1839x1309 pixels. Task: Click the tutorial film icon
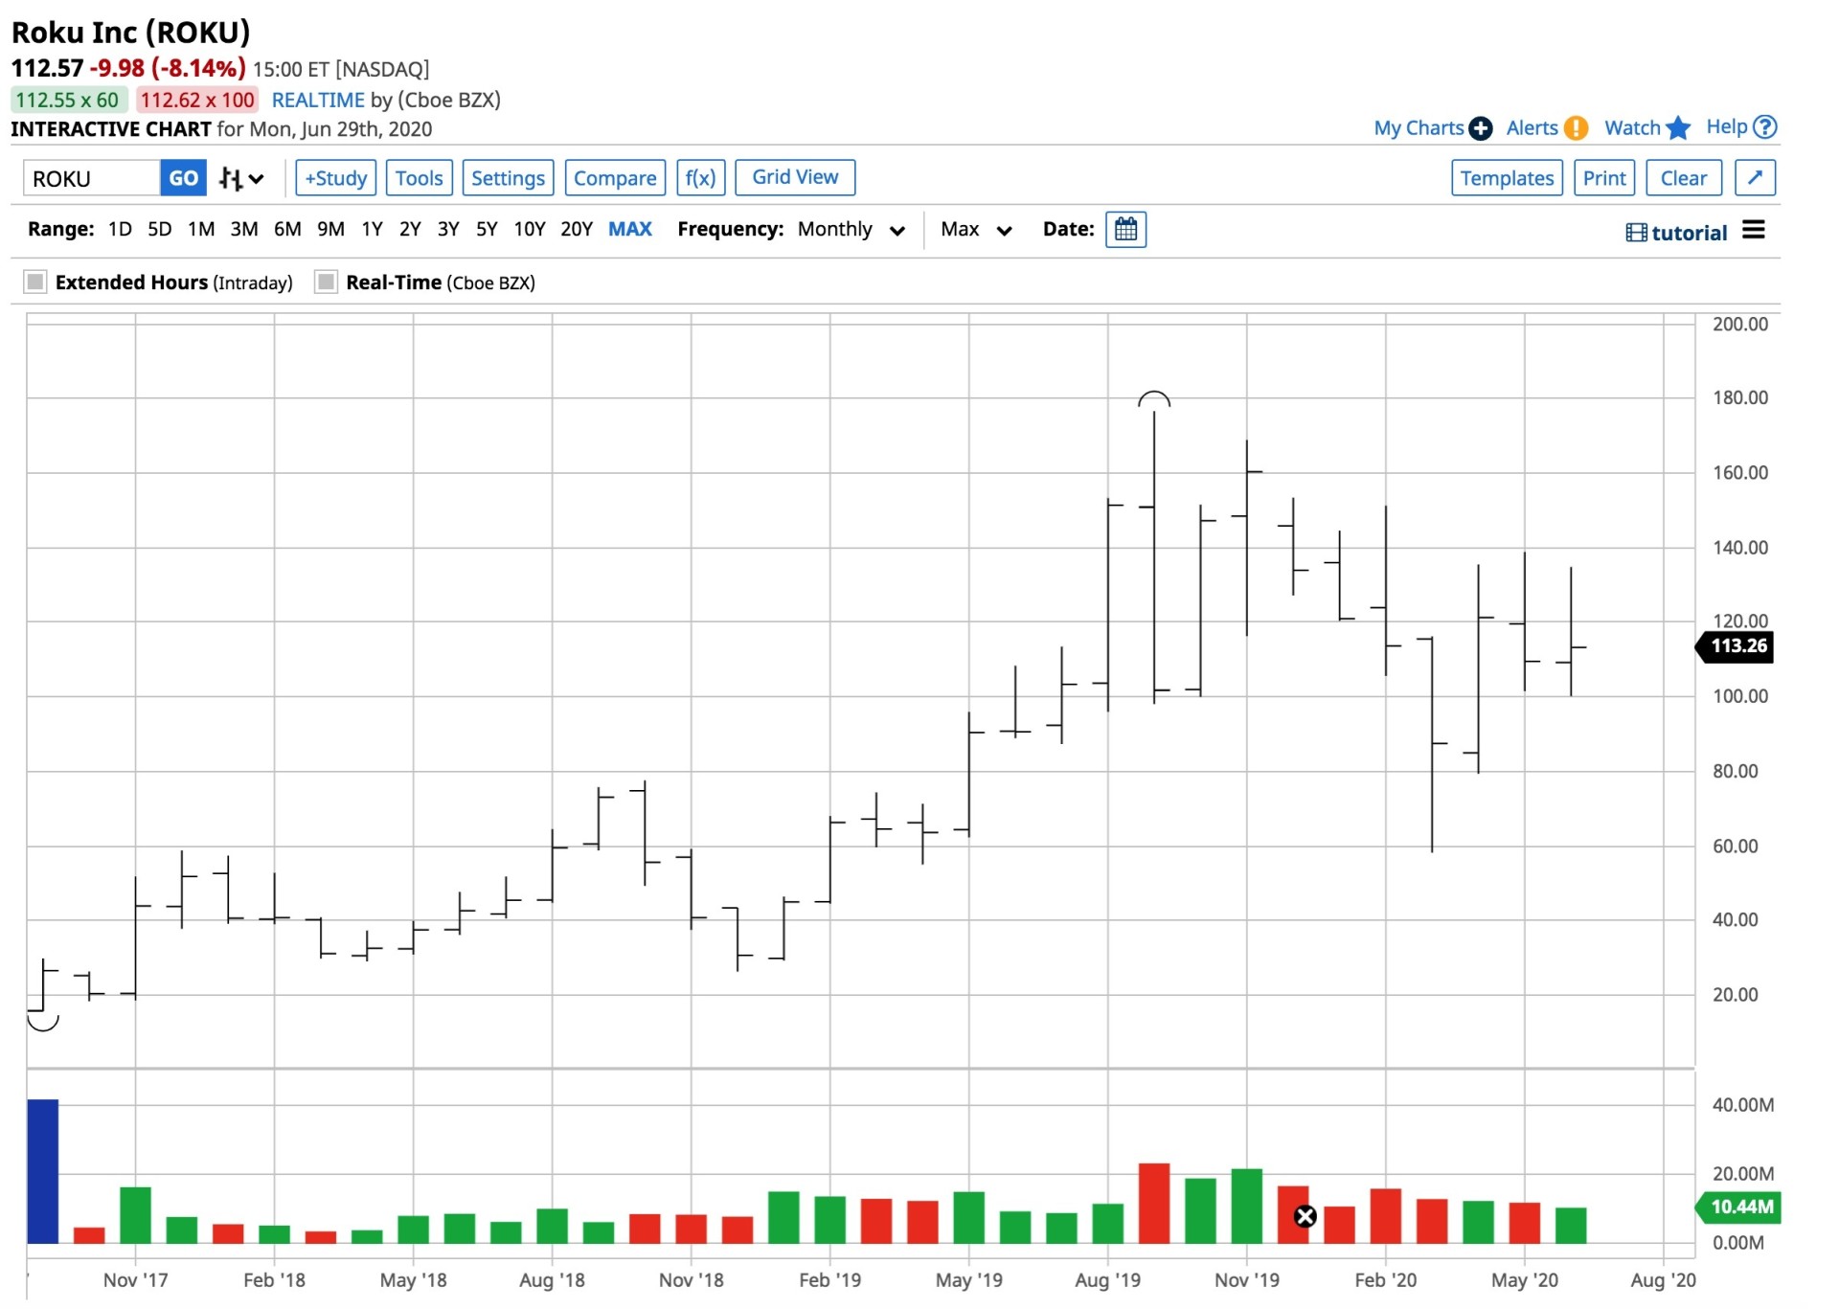point(1636,233)
